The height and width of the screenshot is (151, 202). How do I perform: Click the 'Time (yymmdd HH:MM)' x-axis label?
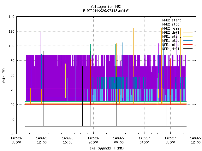(x=106, y=148)
